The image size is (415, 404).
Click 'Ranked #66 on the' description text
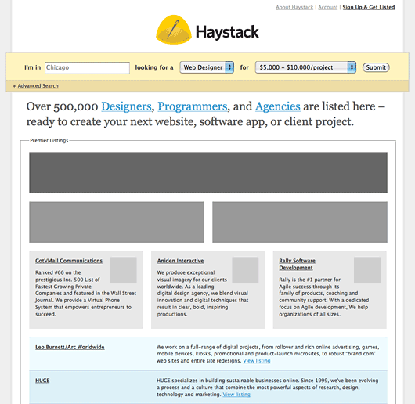58,272
